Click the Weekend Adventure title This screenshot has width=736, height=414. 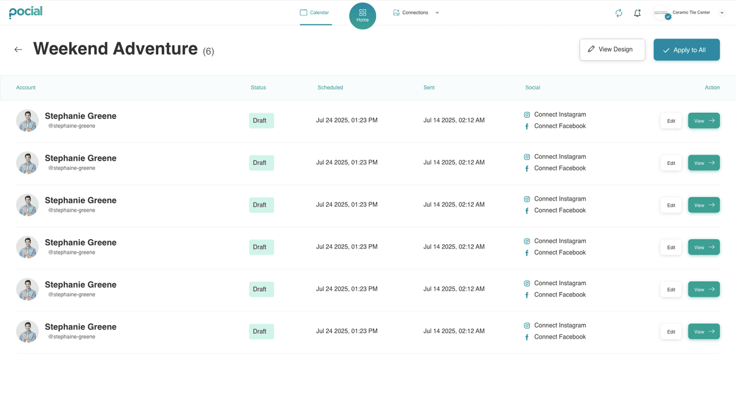pyautogui.click(x=115, y=48)
